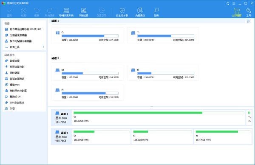Open Safely Partition (安全地分割) shield tool
Screen dimensions: 255x165
pyautogui.click(x=122, y=12)
